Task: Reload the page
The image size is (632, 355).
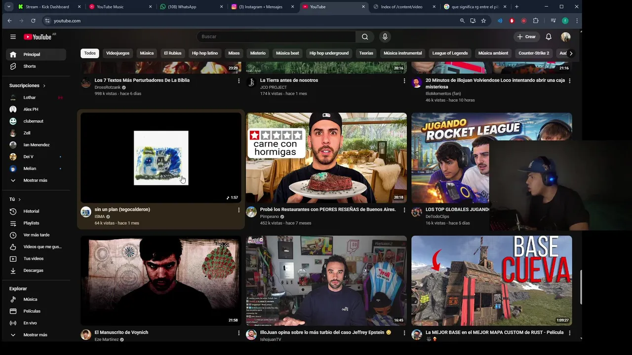Action: point(33,21)
